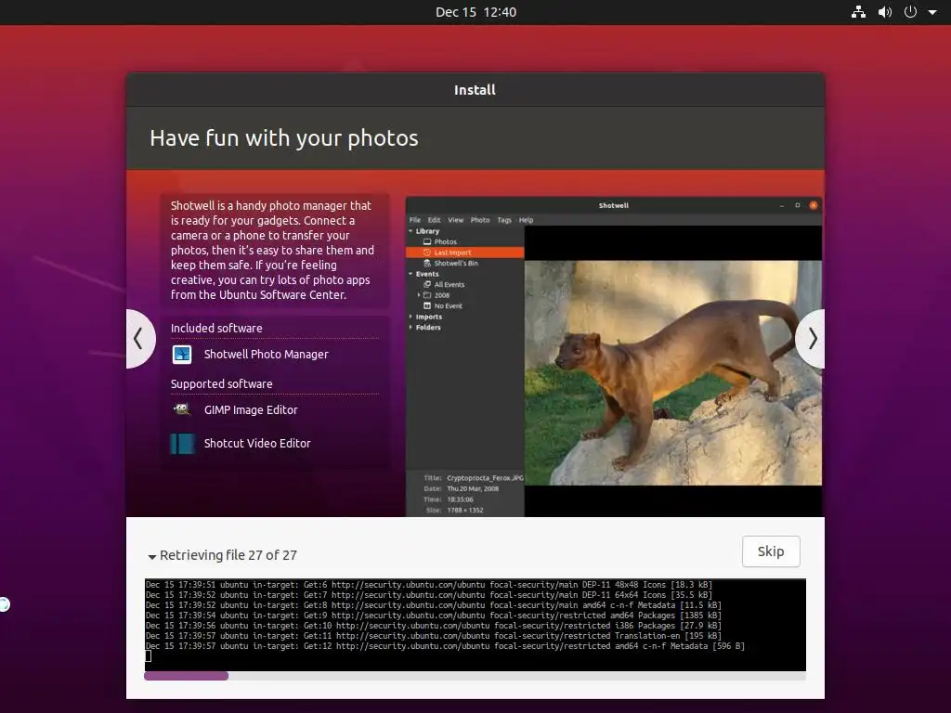Image resolution: width=951 pixels, height=713 pixels.
Task: Close the Shotwell window with orange button
Action: click(x=814, y=205)
